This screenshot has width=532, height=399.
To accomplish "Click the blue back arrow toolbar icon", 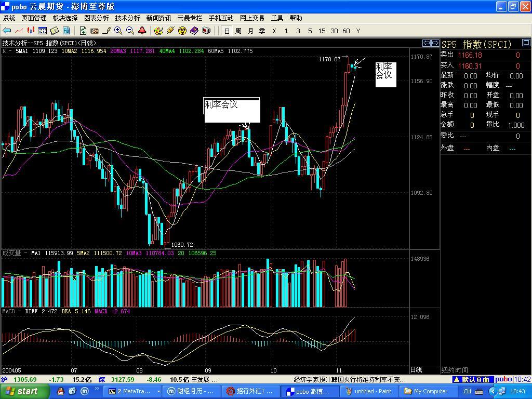I will pos(7,31).
